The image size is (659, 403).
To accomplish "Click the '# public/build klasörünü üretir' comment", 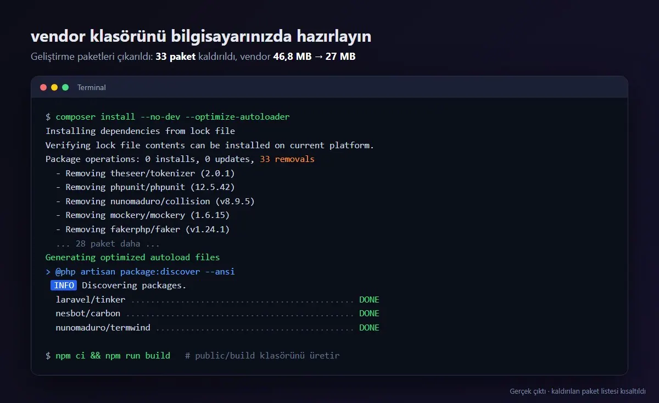I will click(x=263, y=356).
